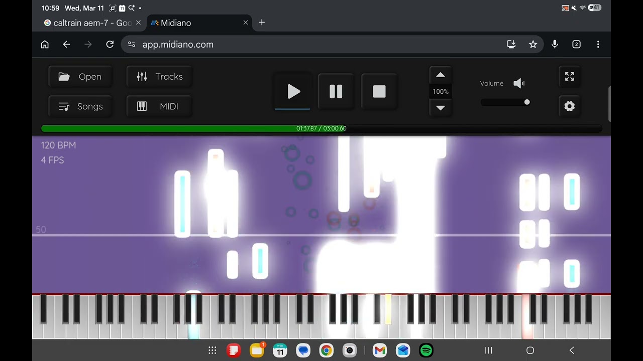Open the Tracks mixer panel
The image size is (643, 361).
(159, 77)
